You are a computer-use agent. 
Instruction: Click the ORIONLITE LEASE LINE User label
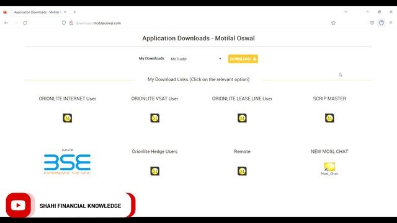(242, 98)
